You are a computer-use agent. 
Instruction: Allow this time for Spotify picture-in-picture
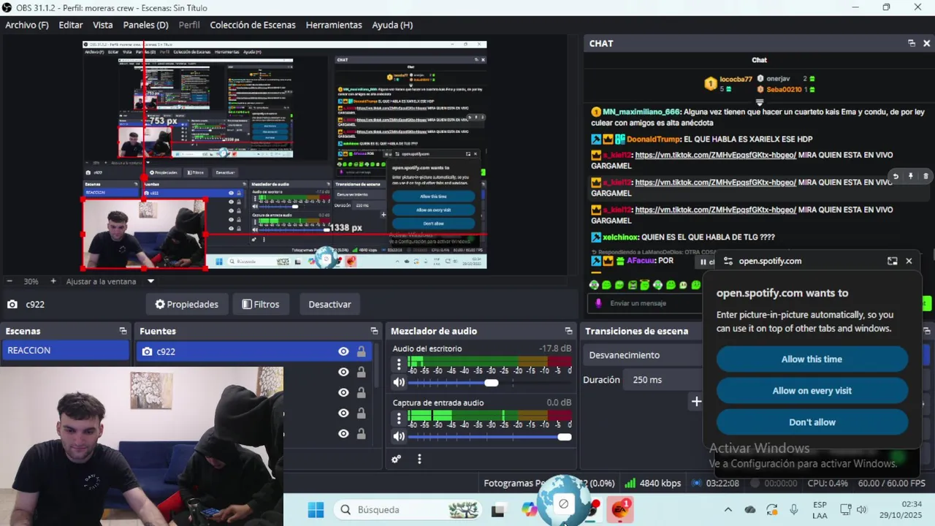click(812, 359)
